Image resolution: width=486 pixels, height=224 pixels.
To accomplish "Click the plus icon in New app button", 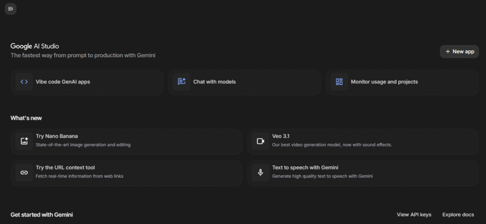I will [x=448, y=52].
